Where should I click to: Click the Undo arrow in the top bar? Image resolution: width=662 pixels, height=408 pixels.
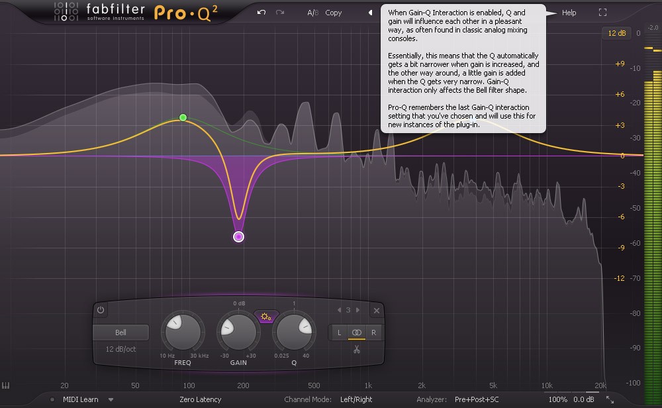click(x=261, y=13)
